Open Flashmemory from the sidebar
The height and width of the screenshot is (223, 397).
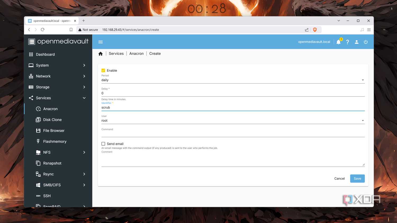point(58,141)
